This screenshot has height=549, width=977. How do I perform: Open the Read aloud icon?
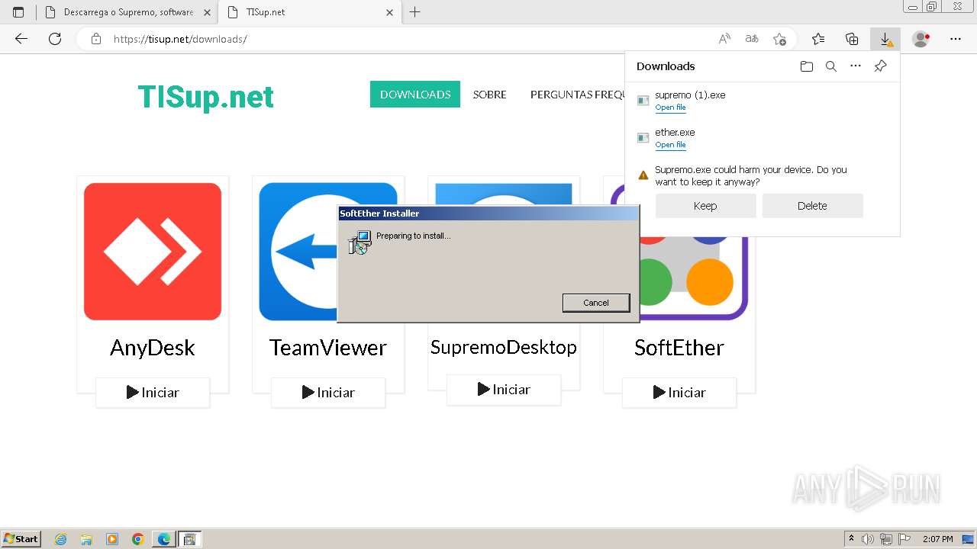724,39
